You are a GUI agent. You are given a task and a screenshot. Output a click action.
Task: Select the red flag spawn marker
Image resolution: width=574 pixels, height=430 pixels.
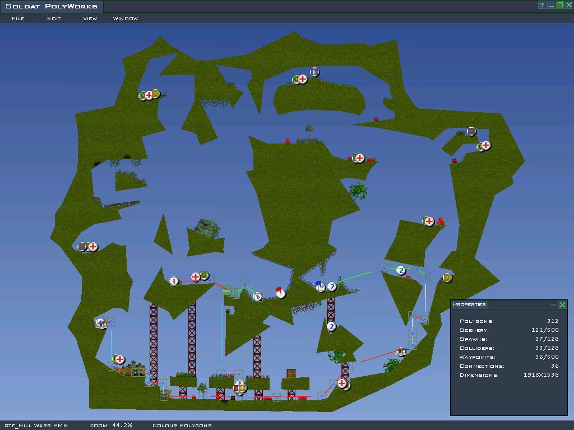[280, 292]
